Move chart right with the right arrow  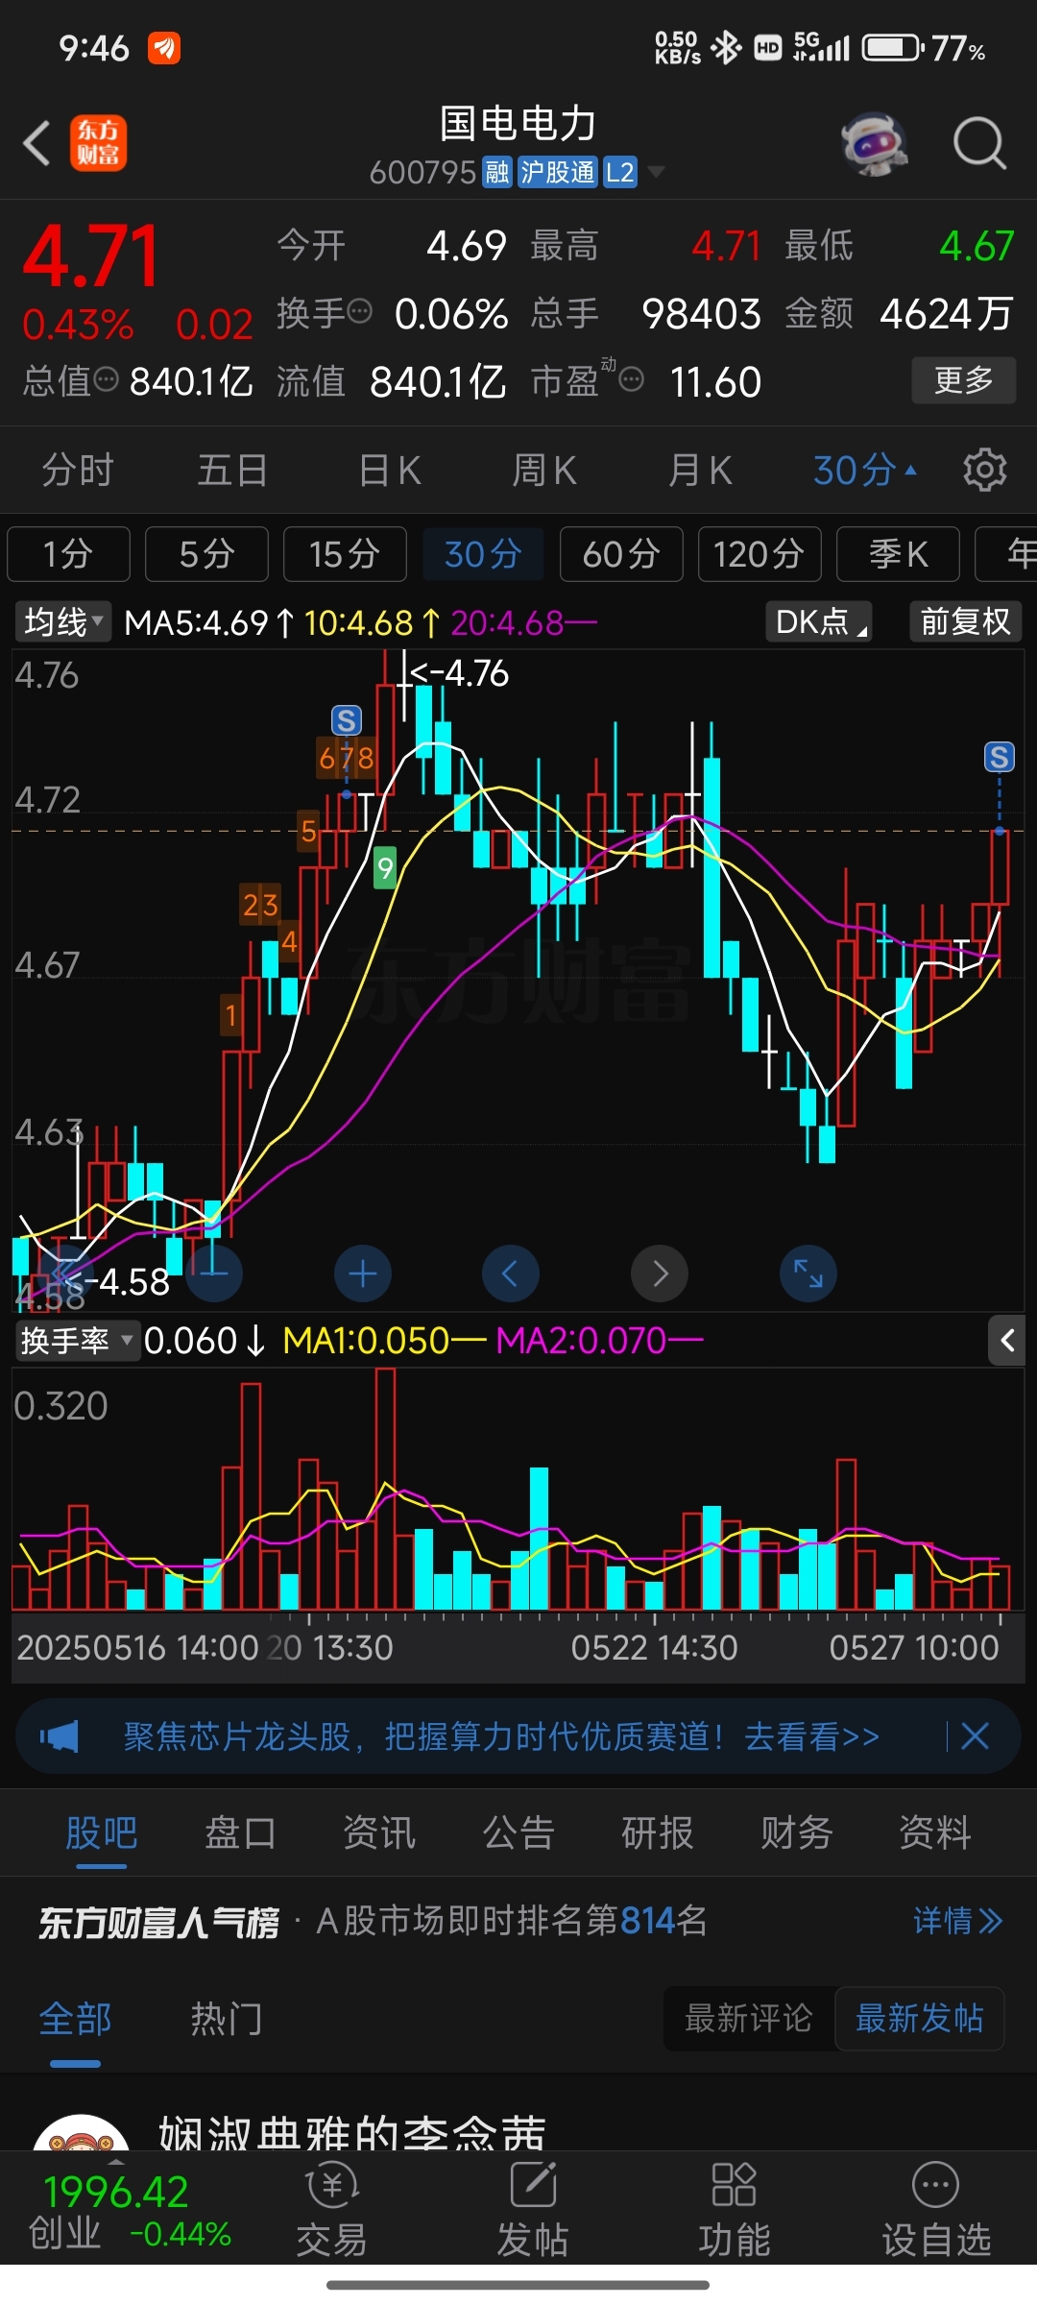[660, 1274]
